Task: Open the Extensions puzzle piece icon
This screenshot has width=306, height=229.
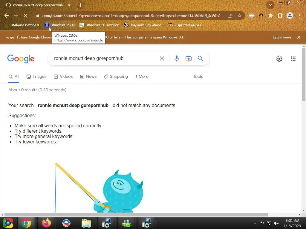Action: (270, 16)
